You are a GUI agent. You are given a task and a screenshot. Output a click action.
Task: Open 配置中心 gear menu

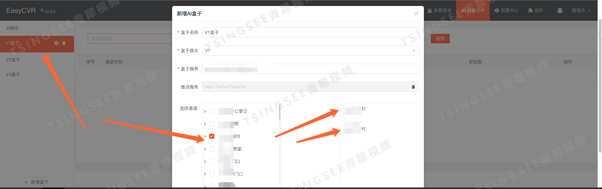click(506, 10)
